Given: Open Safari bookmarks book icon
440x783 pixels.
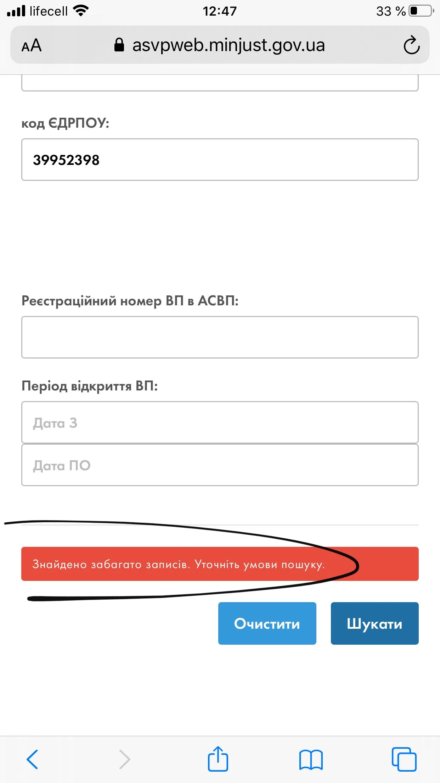Looking at the screenshot, I should coord(311,759).
